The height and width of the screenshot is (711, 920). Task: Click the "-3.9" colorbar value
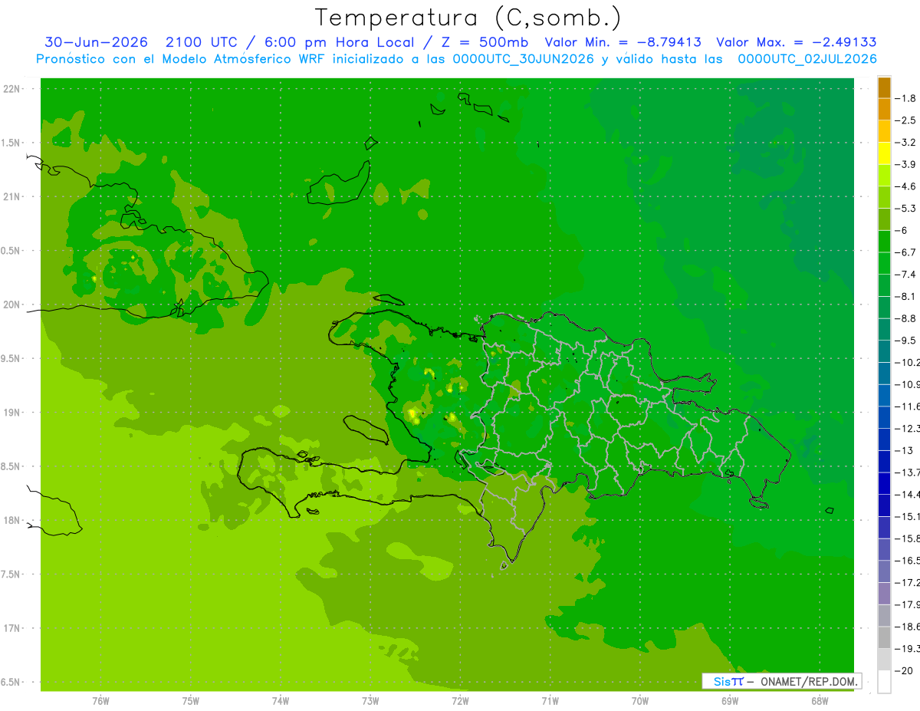pos(905,164)
